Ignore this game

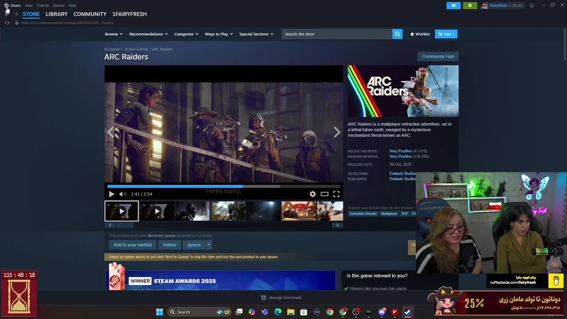194,245
